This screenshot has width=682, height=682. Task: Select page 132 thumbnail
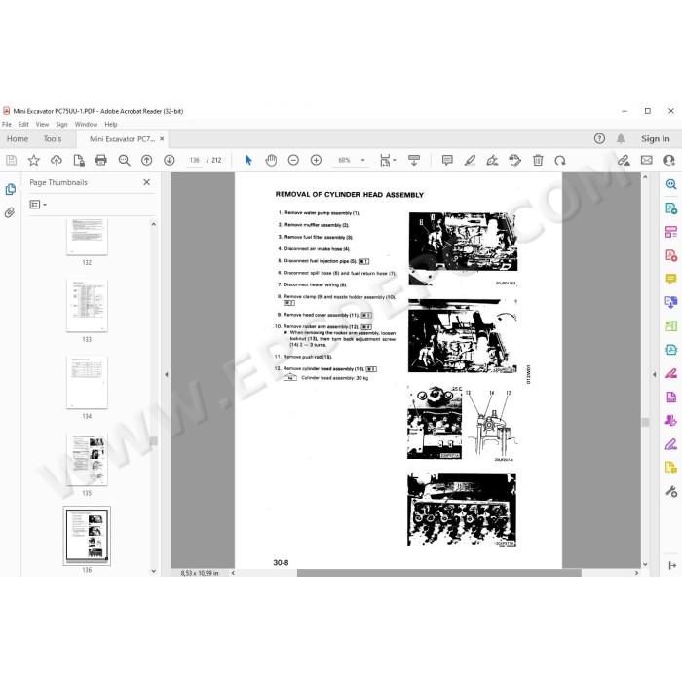(87, 237)
